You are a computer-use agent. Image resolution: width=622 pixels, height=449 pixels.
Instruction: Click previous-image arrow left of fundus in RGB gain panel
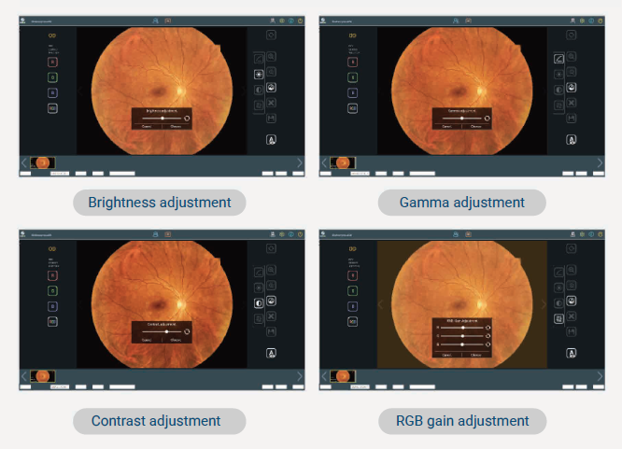click(381, 304)
